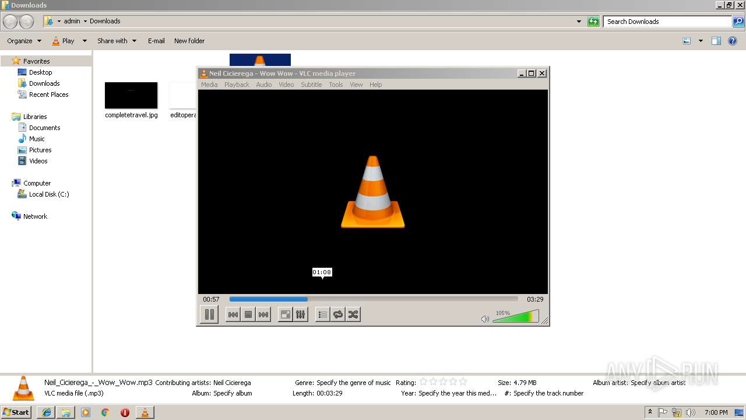746x420 pixels.
Task: Open the VLC Video menu
Action: [x=286, y=85]
